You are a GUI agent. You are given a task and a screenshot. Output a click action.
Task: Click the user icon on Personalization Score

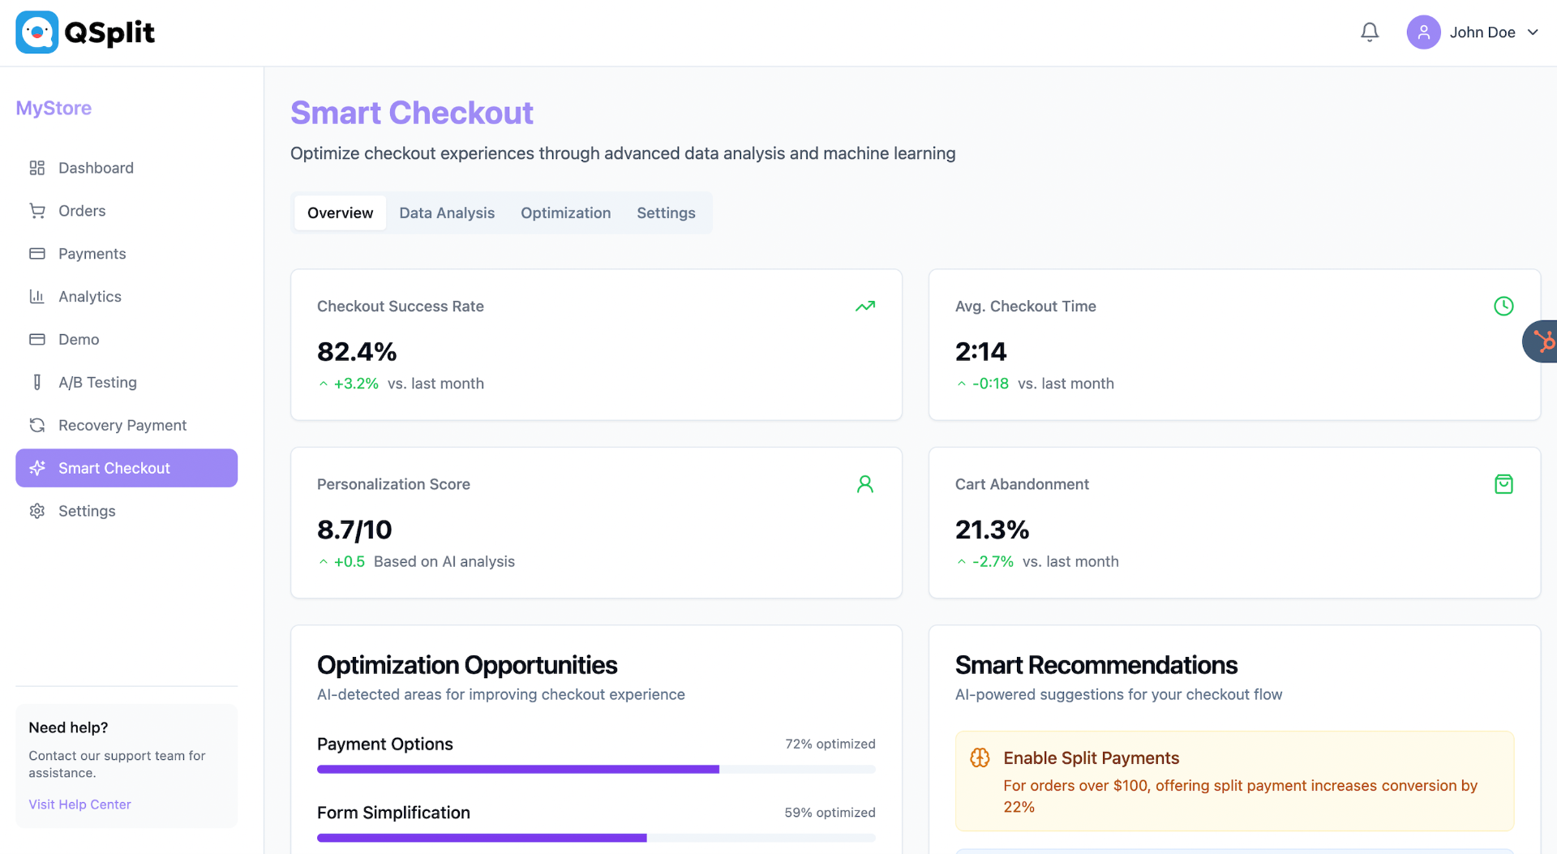864,484
